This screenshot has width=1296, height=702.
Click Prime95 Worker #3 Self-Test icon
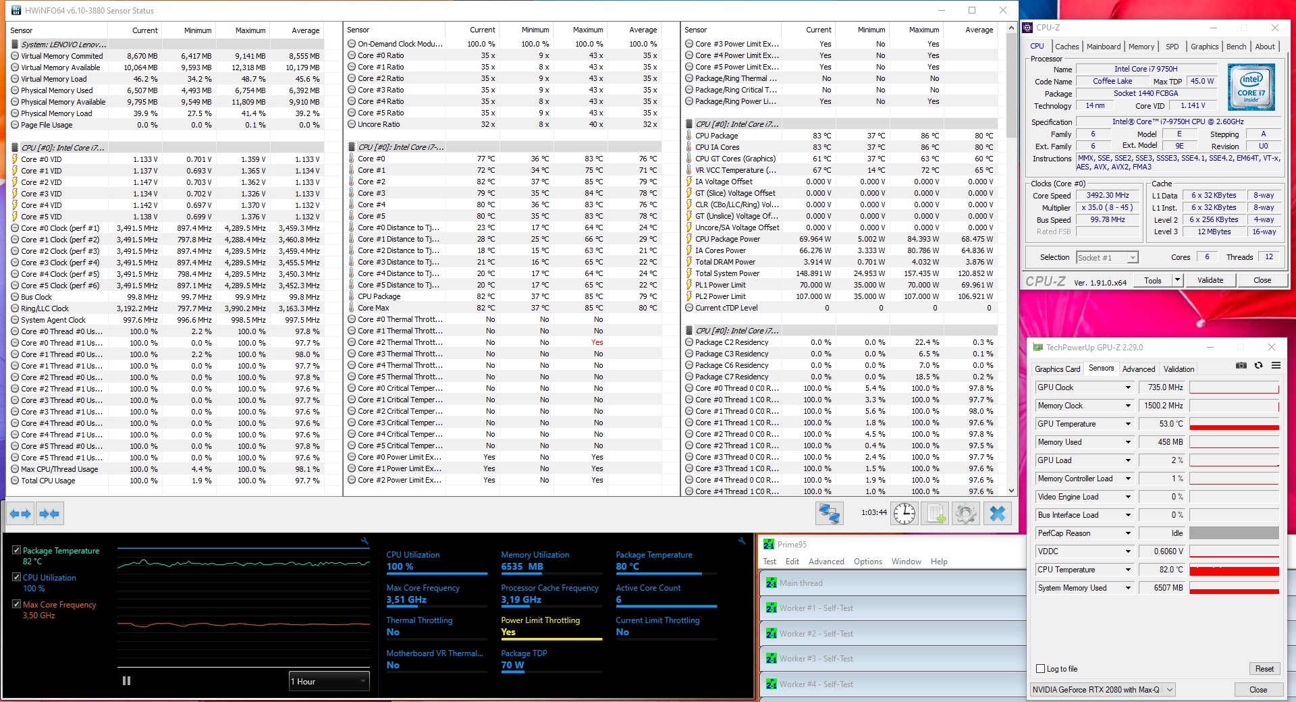[771, 659]
